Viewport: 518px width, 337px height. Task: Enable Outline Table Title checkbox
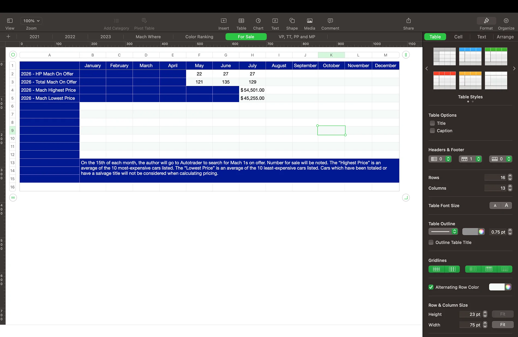(x=431, y=242)
